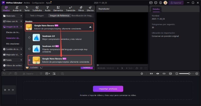Click the Importar archivos button
The width and height of the screenshot is (201, 106).
[x=108, y=89]
